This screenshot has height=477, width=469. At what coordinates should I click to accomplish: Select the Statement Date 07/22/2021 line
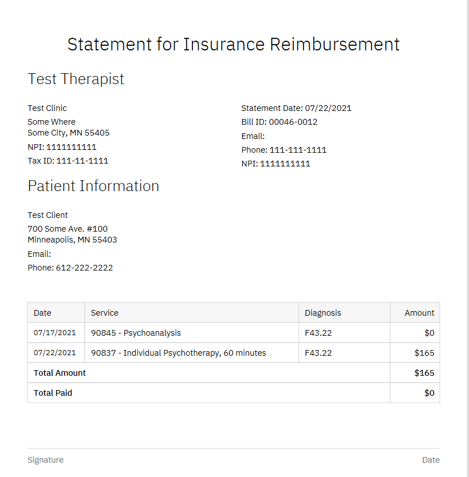(296, 108)
